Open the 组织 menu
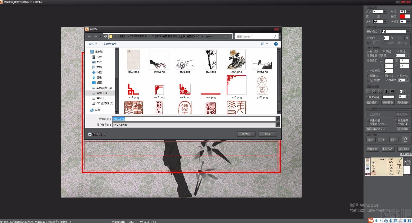The height and width of the screenshot is (223, 412). pos(93,44)
